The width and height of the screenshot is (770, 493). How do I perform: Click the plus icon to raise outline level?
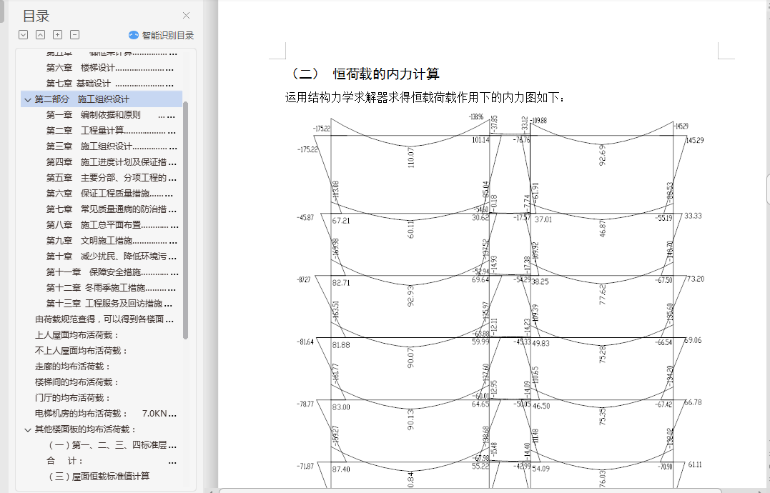tap(57, 35)
